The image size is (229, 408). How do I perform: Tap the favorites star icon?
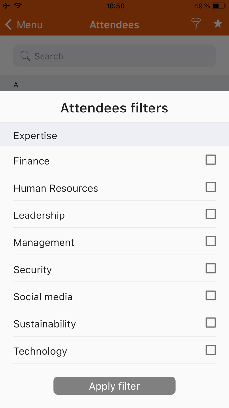218,23
